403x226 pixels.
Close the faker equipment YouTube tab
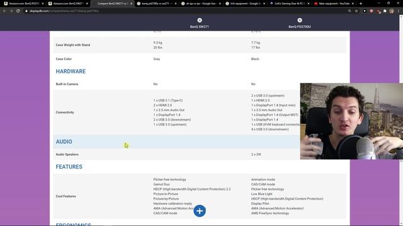coord(353,4)
